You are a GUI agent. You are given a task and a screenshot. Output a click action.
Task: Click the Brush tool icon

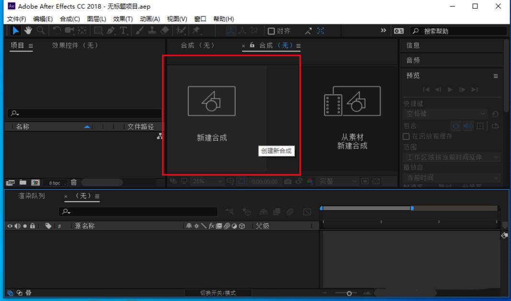tap(139, 31)
